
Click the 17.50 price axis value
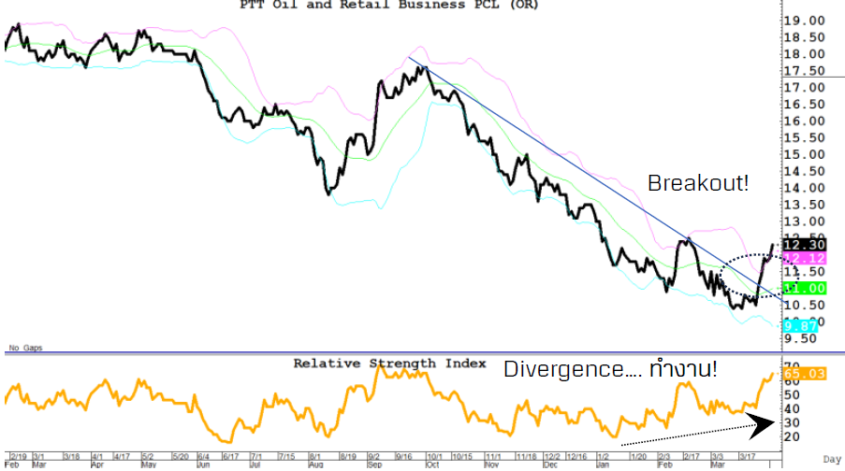(x=804, y=71)
